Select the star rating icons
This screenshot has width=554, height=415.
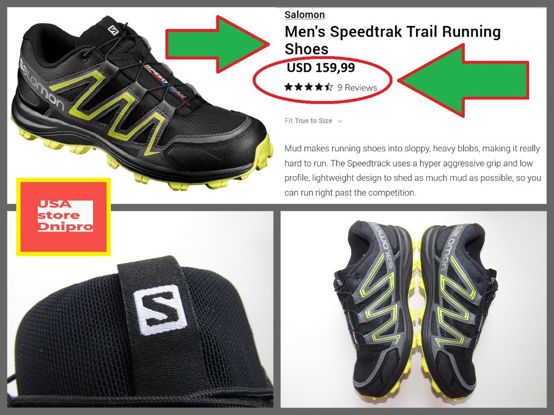click(308, 87)
